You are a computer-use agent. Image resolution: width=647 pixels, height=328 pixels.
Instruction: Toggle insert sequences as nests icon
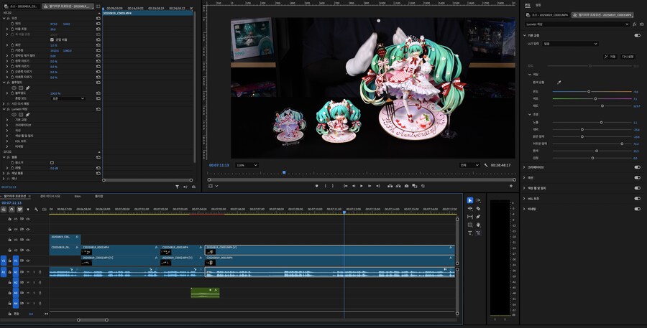[4, 210]
